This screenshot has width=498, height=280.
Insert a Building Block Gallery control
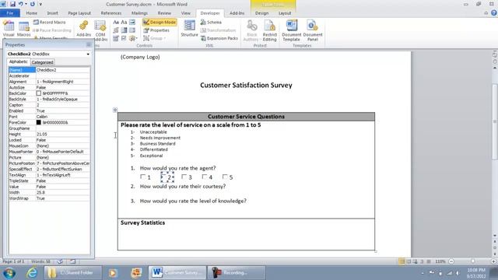pos(116,30)
